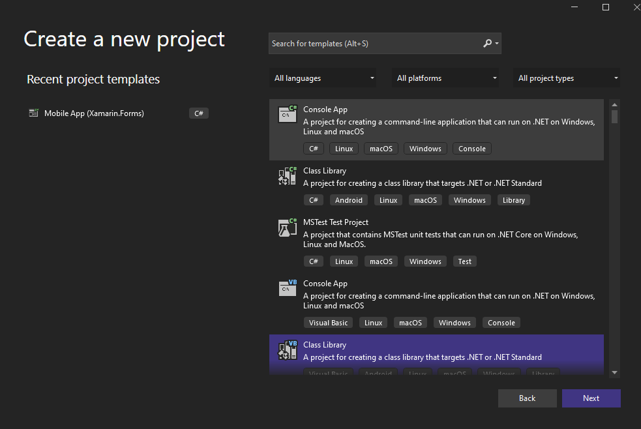Viewport: 641px width, 429px height.
Task: Open the All languages dropdown
Action: click(x=323, y=78)
